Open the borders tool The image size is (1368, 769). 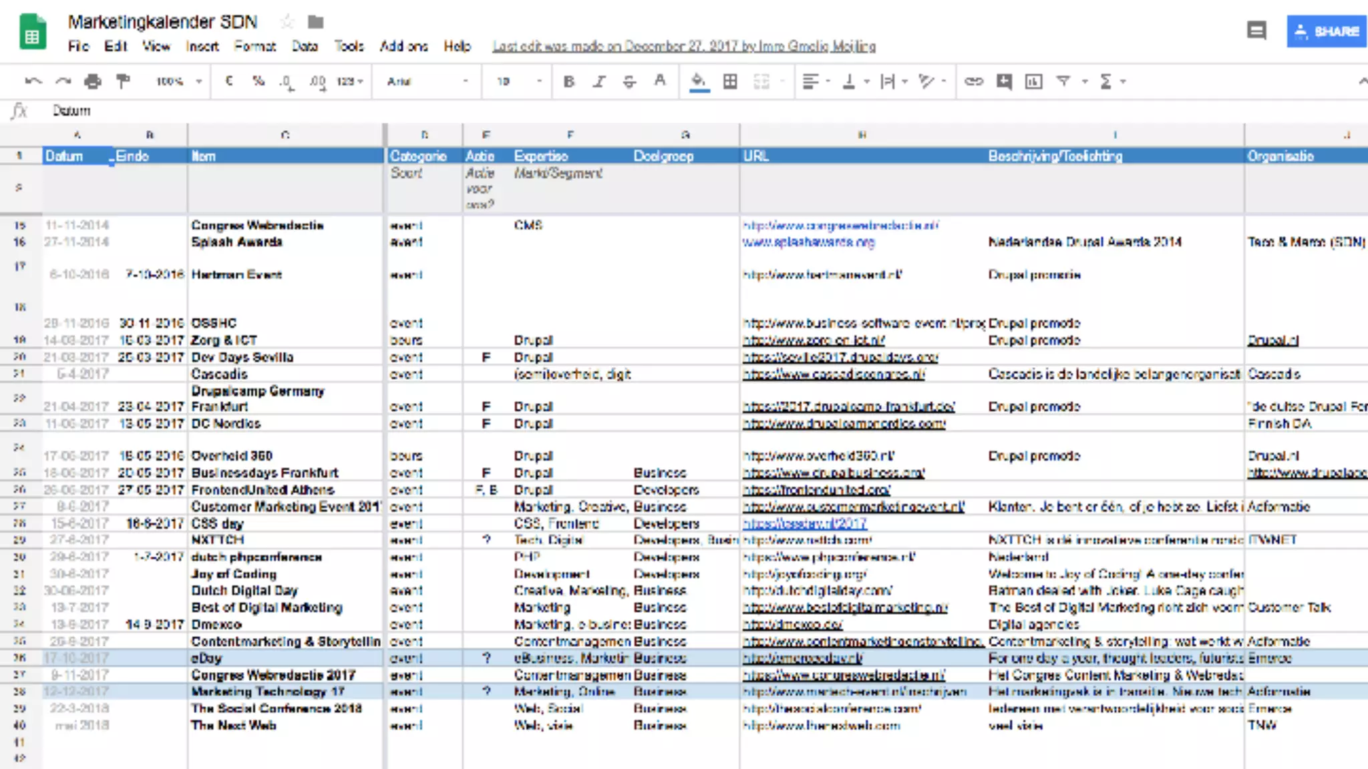(730, 81)
